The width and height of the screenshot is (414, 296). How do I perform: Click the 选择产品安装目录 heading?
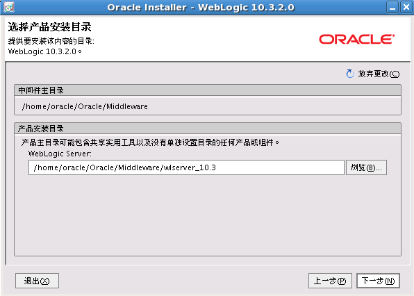49,27
